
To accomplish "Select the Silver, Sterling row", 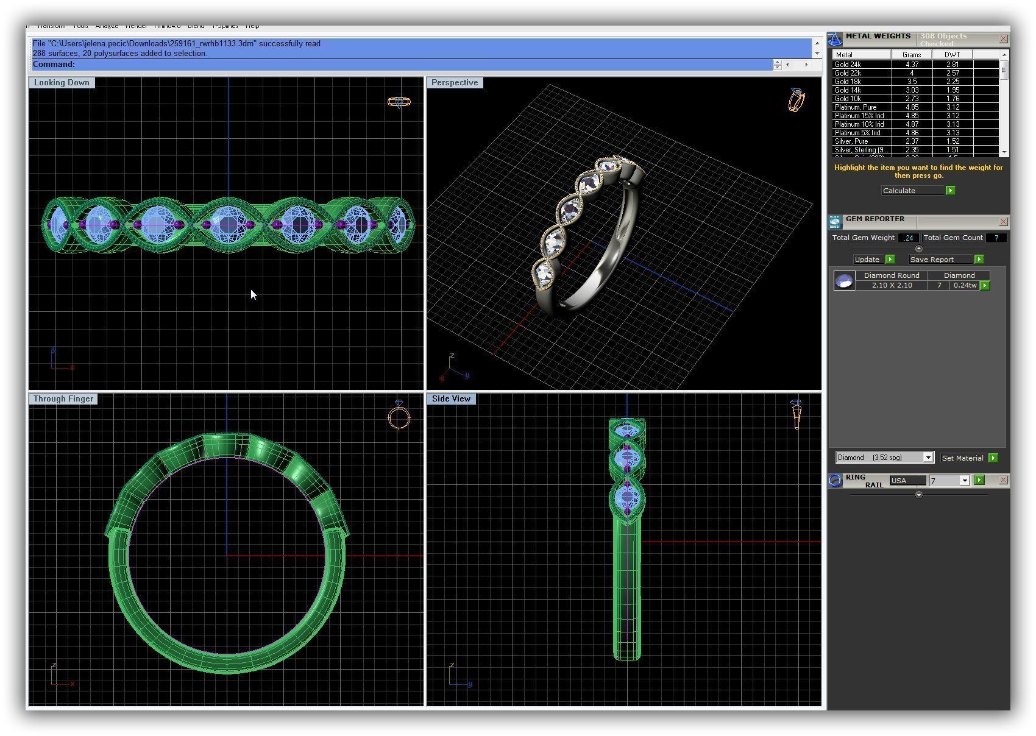I will coord(916,149).
